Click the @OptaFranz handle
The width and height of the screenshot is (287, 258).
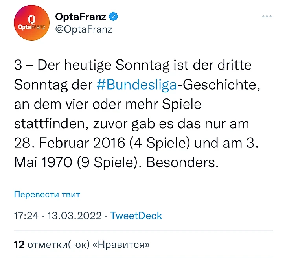click(x=83, y=29)
